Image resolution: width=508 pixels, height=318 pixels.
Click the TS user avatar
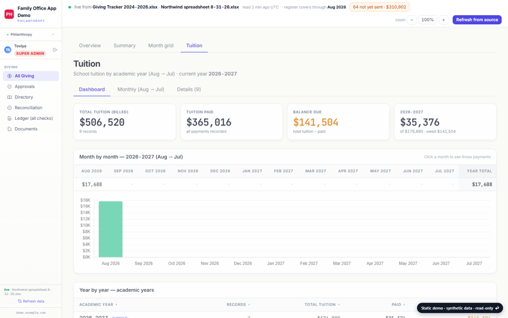(x=7, y=50)
